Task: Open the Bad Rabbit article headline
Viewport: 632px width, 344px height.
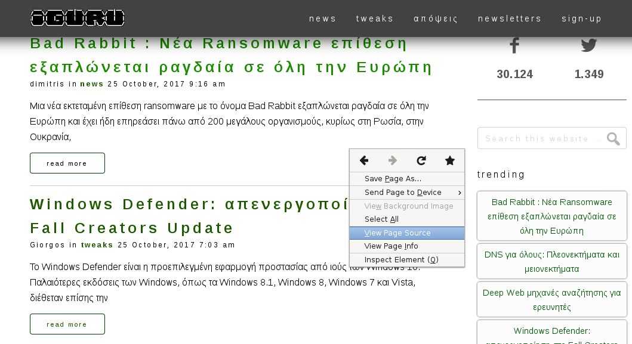Action: click(231, 55)
